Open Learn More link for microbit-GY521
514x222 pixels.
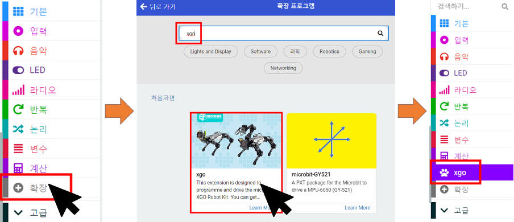(357, 208)
